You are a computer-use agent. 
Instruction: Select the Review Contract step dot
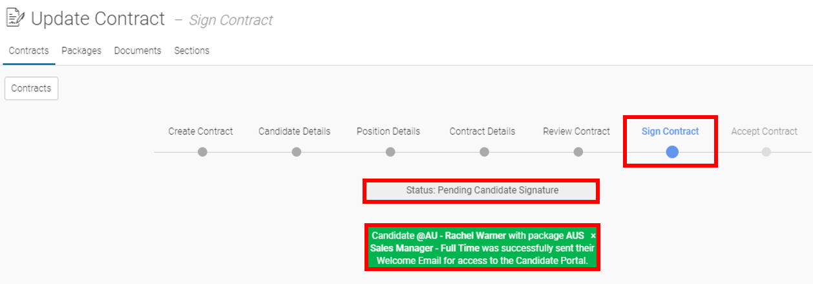578,152
